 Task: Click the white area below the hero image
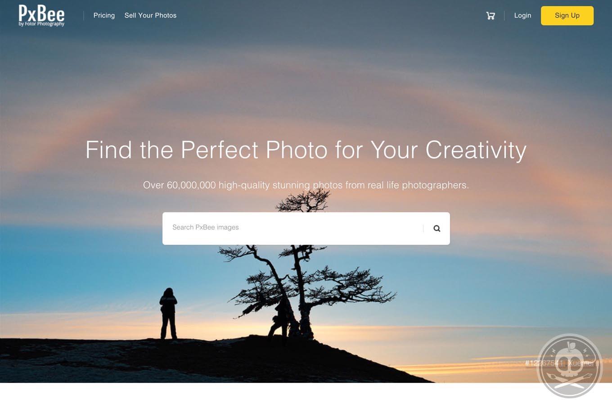(x=270, y=396)
